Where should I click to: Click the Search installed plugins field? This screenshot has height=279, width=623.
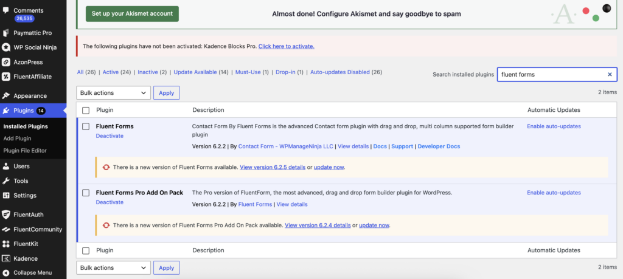pos(557,74)
